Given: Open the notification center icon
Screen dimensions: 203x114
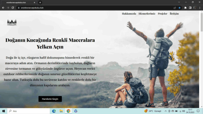Looking at the screenshot, I should pos(198,111).
